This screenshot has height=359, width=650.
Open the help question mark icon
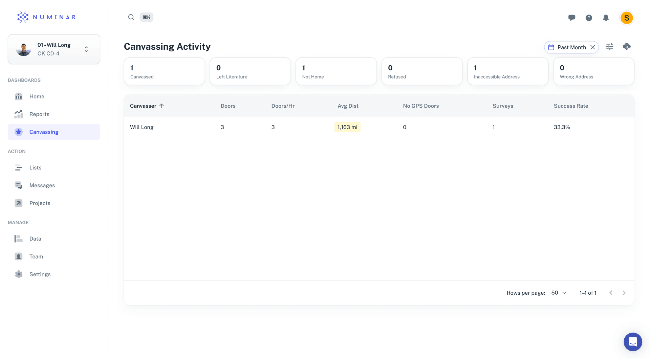pos(589,18)
